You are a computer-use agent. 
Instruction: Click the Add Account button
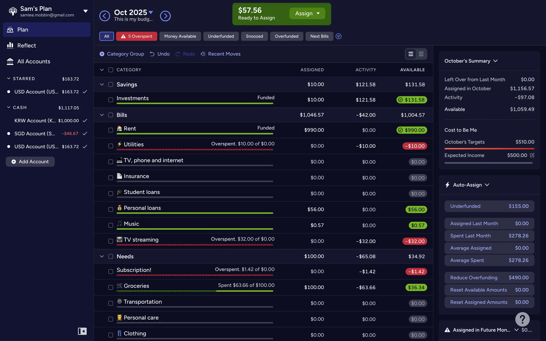click(30, 162)
